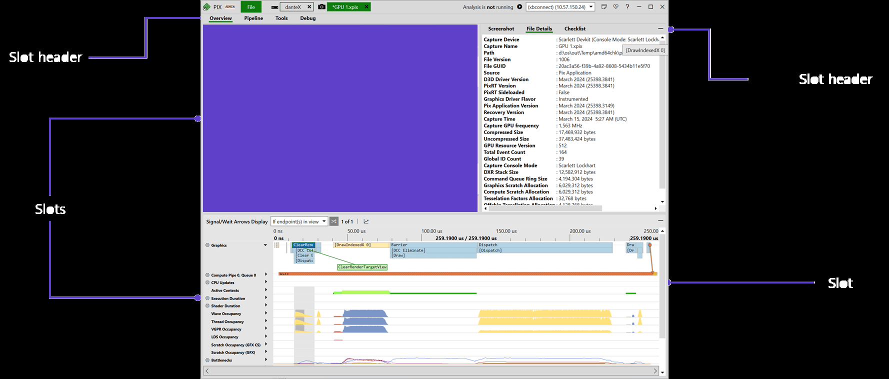
Task: Open help with the question mark icon
Action: pos(627,7)
